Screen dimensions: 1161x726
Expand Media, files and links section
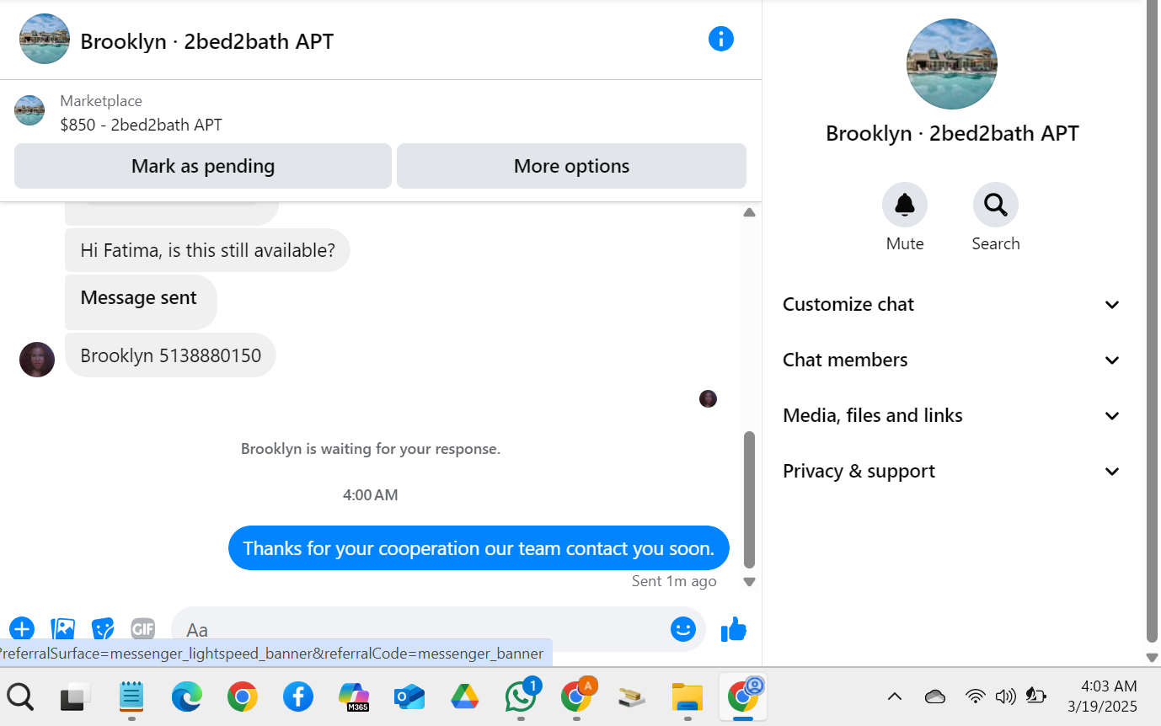953,415
